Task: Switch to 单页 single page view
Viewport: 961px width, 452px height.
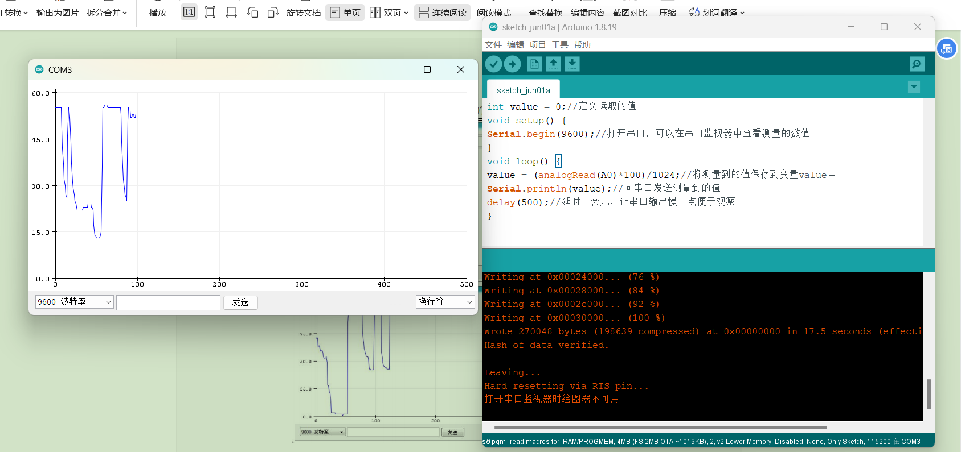Action: tap(345, 13)
